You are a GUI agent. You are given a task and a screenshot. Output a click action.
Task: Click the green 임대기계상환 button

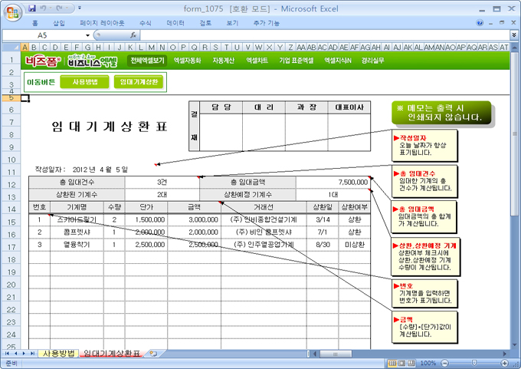[x=139, y=81]
